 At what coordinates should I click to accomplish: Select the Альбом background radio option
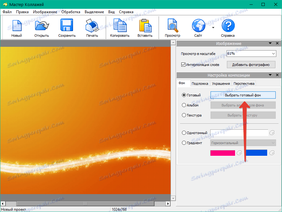coord(184,105)
